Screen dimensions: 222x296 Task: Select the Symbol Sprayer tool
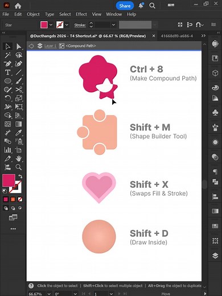[19, 141]
